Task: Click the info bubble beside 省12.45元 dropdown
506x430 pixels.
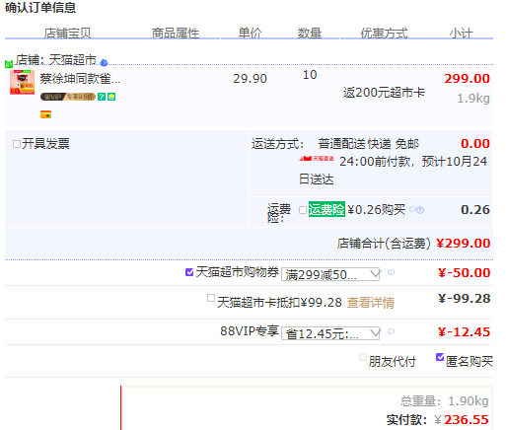Action: [391, 331]
